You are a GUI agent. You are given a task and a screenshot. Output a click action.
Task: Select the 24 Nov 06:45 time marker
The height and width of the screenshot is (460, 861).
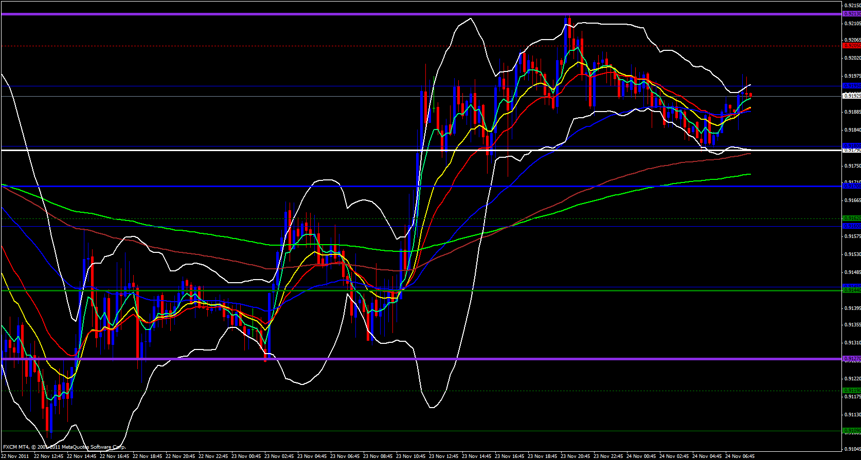pos(740,456)
